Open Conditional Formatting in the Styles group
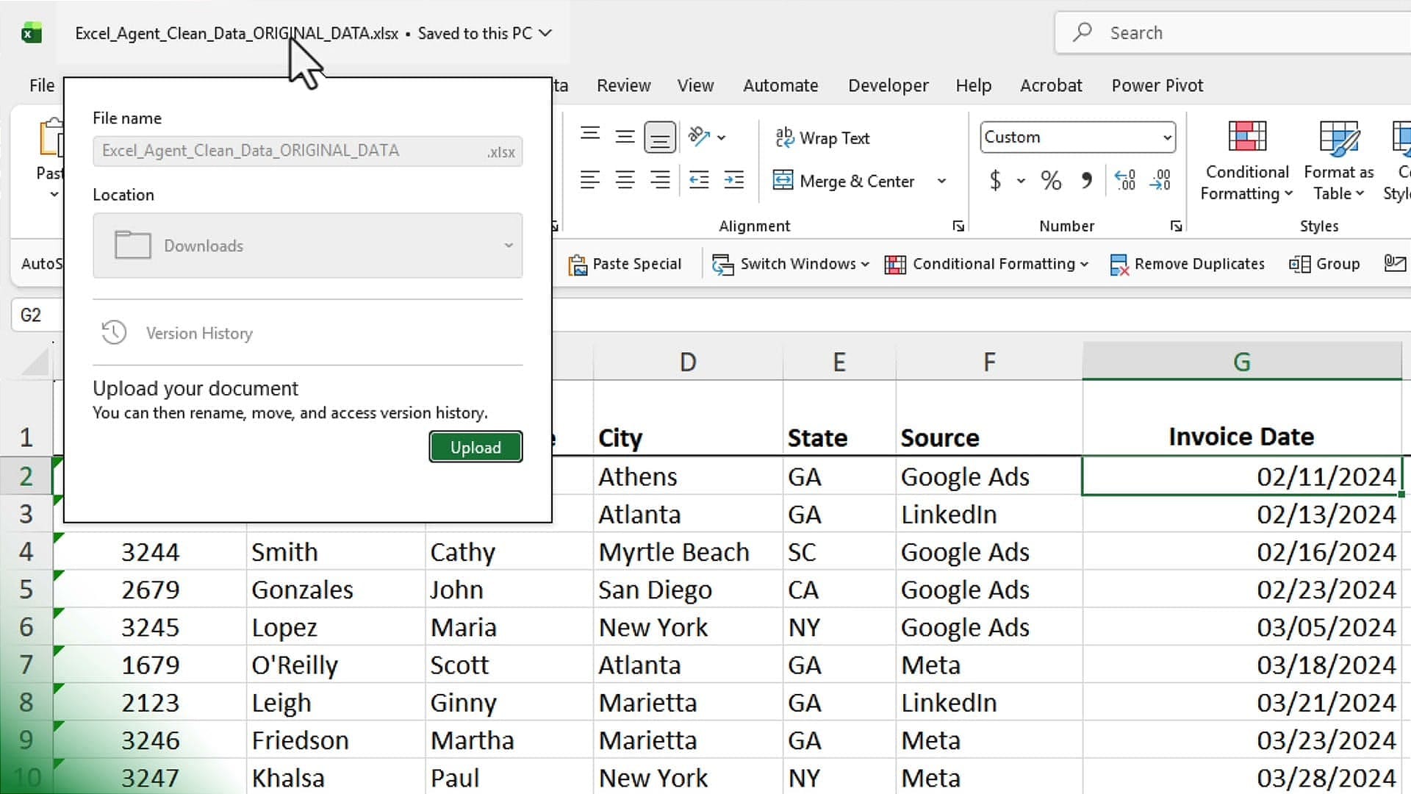This screenshot has width=1411, height=794. (x=1246, y=162)
